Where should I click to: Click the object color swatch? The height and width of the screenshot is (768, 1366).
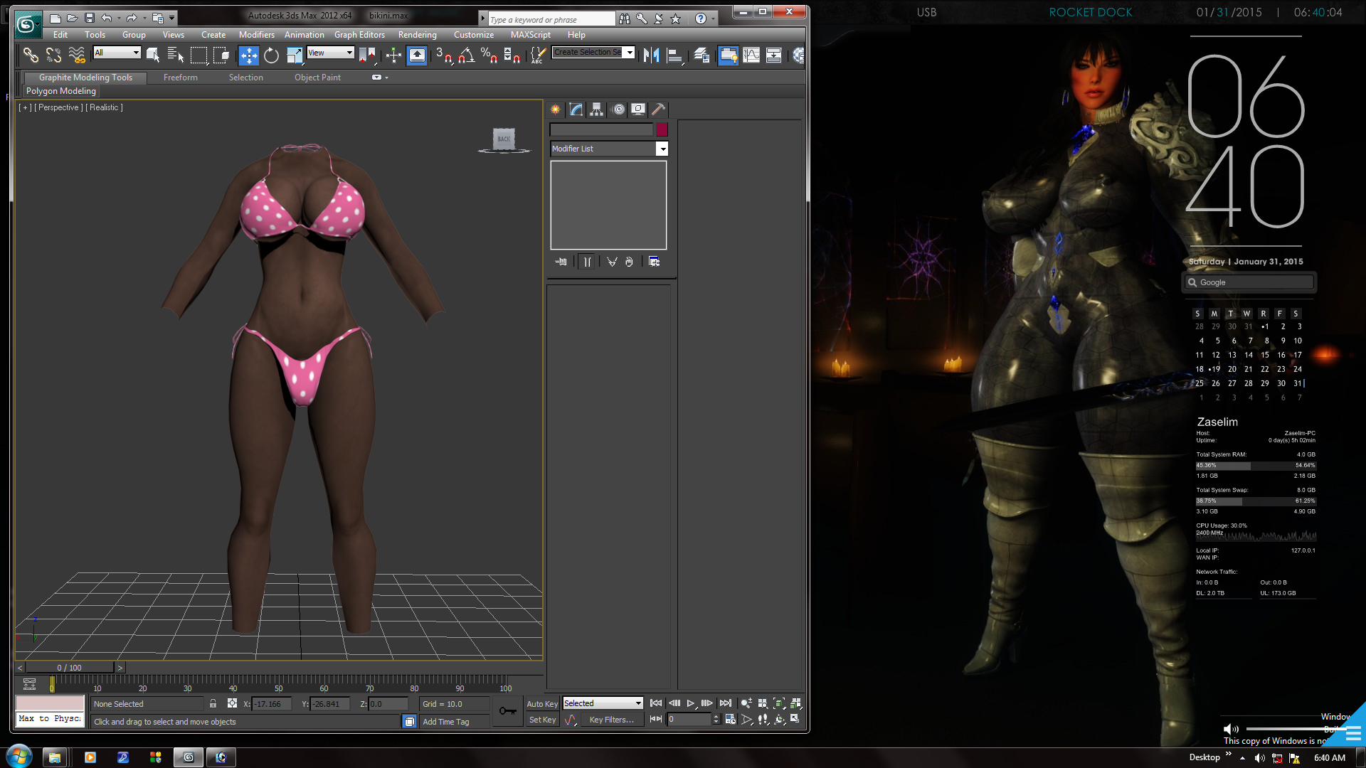[662, 129]
